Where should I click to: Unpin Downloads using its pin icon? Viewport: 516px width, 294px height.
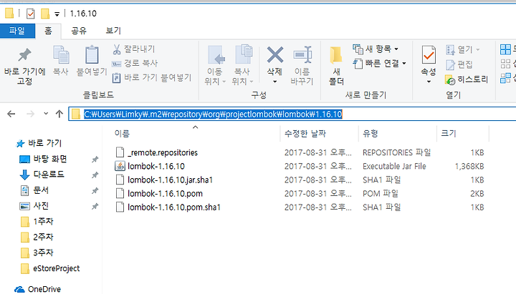click(x=95, y=175)
